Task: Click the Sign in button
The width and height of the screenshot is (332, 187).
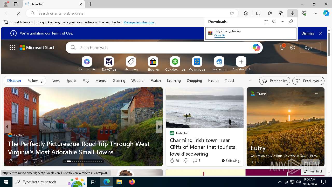Action: click(310, 48)
